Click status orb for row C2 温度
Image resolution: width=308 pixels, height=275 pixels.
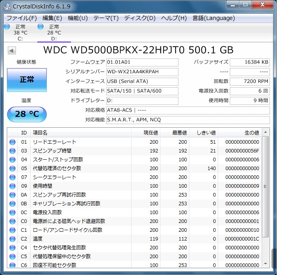[12, 239]
